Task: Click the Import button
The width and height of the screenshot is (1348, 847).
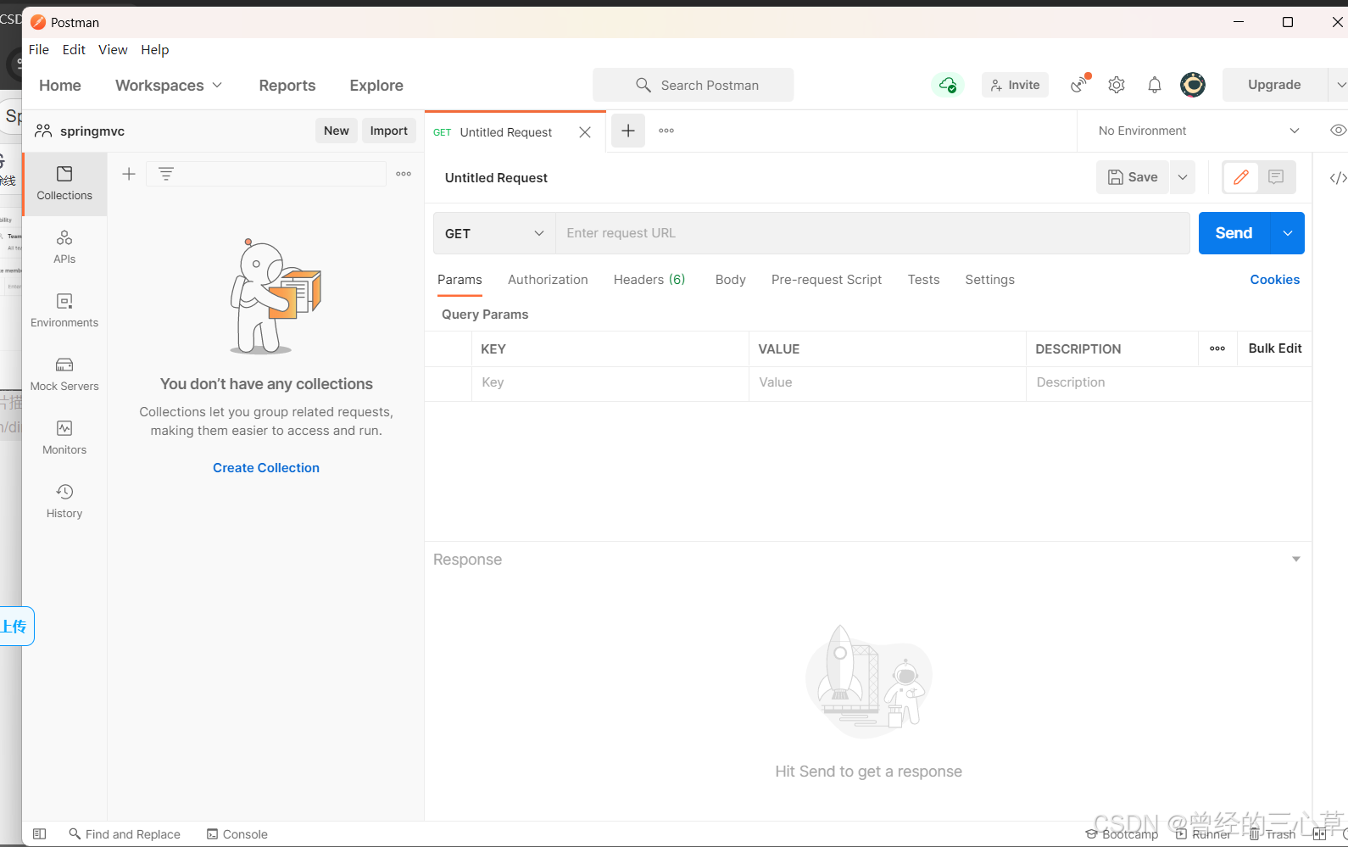Action: click(389, 131)
